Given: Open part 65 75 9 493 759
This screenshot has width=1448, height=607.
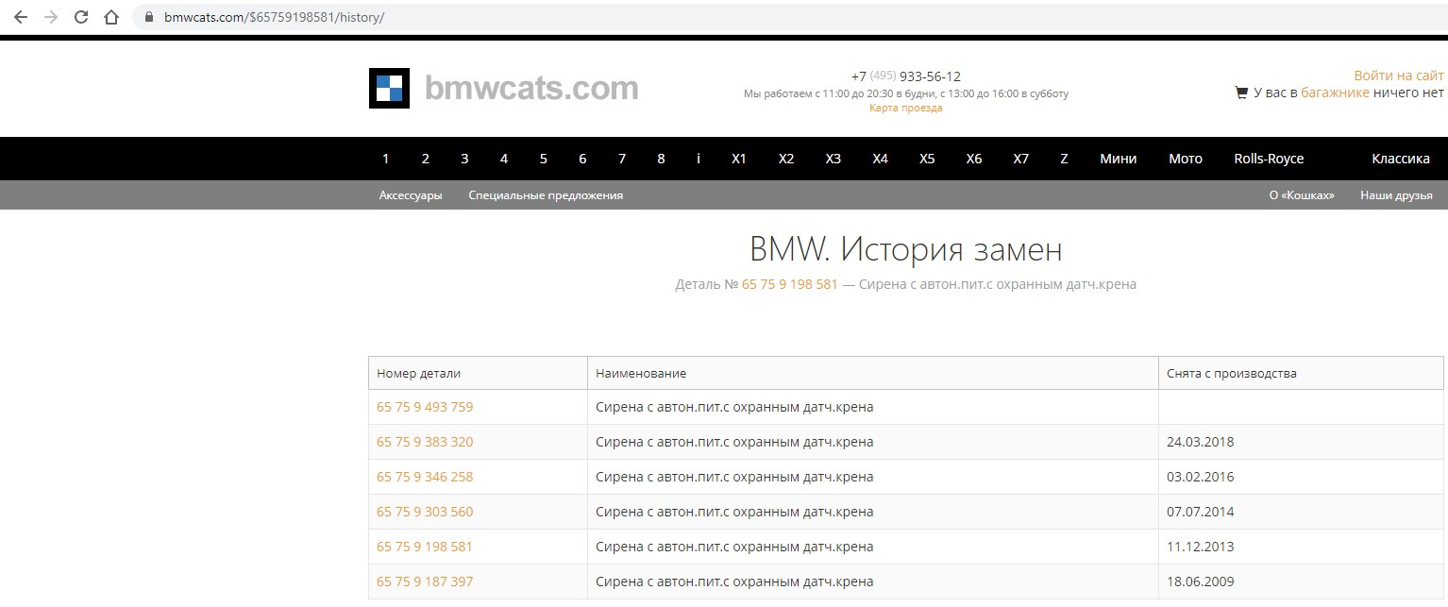Looking at the screenshot, I should click(x=425, y=407).
